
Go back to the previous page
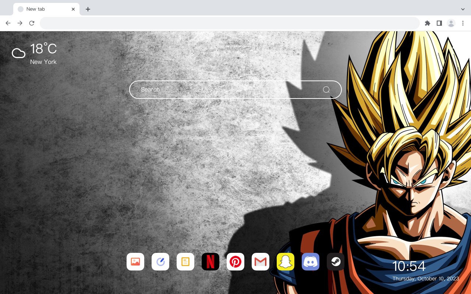(x=8, y=23)
